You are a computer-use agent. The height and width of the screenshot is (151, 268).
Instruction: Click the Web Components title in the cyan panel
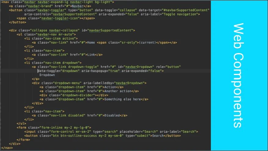click(x=238, y=75)
